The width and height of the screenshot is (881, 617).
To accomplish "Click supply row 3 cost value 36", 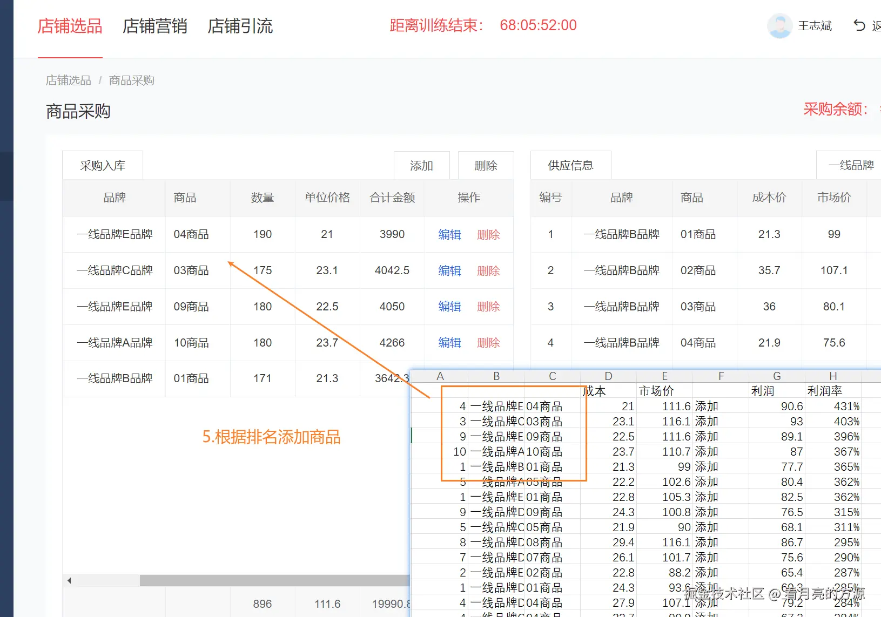I will [769, 307].
